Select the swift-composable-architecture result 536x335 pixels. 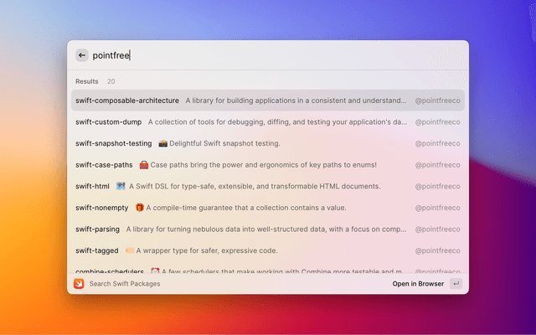(126, 100)
